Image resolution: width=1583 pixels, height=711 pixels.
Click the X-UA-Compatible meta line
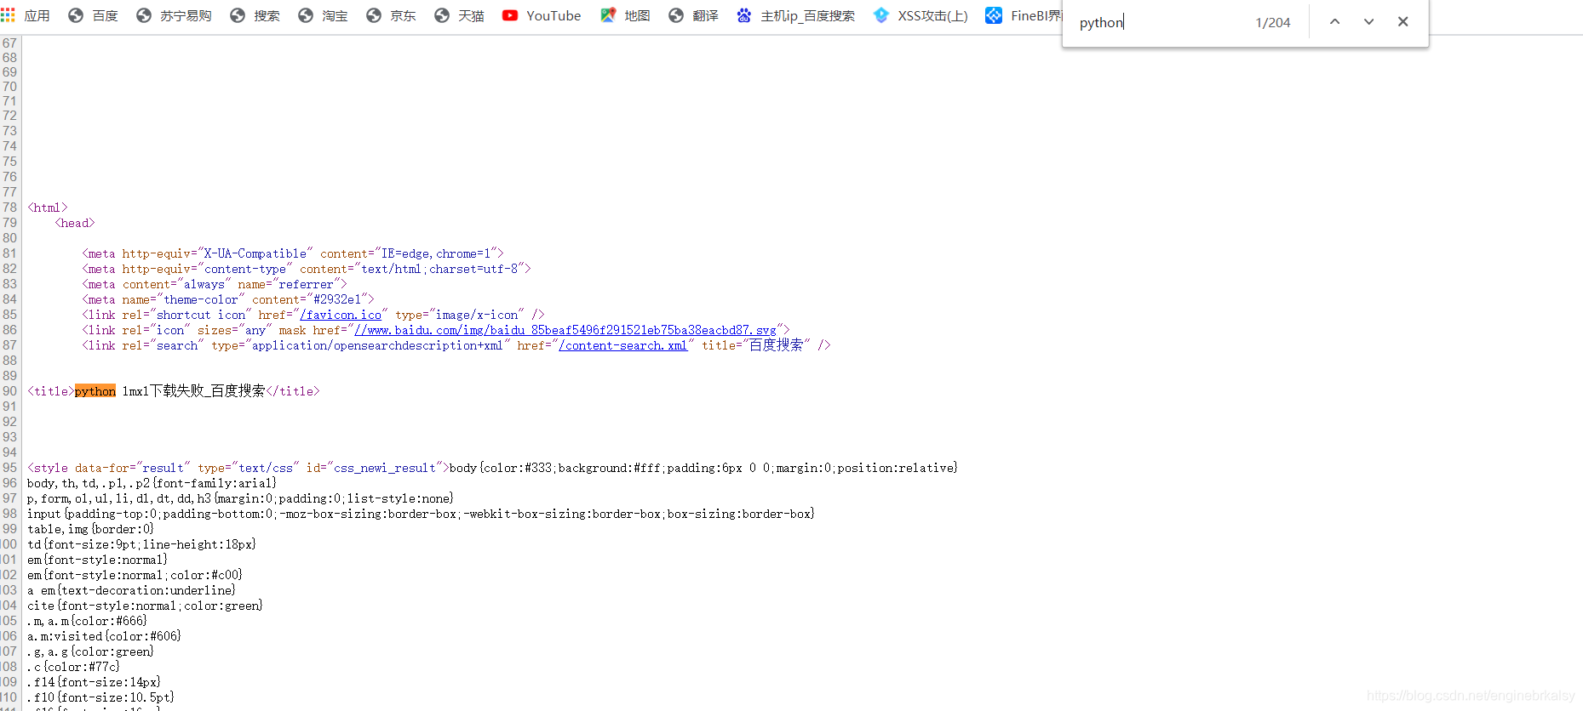coord(293,253)
